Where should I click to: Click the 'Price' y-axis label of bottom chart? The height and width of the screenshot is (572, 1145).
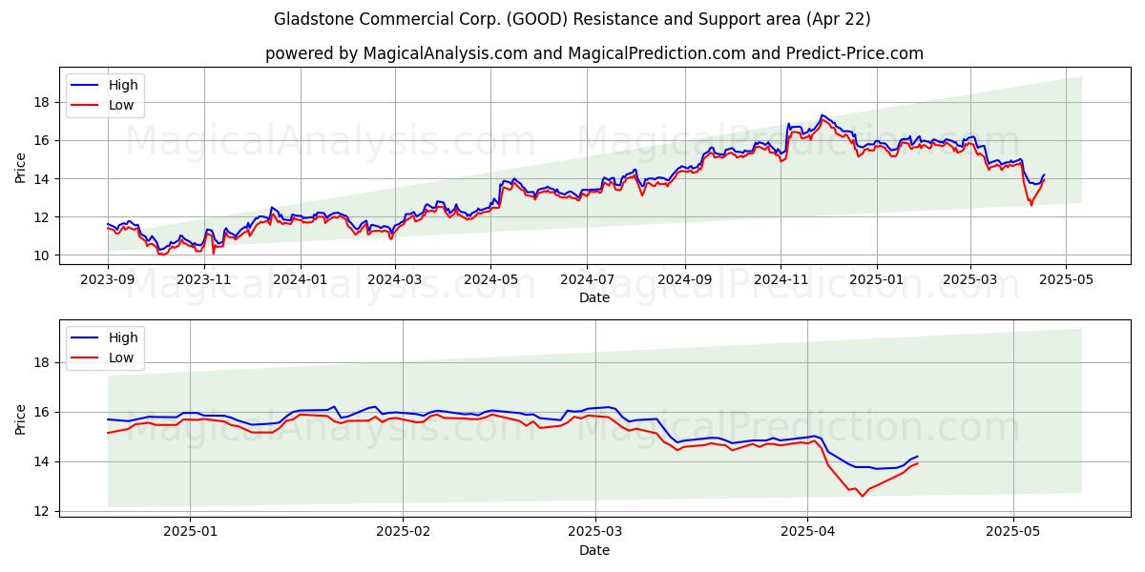[x=21, y=419]
